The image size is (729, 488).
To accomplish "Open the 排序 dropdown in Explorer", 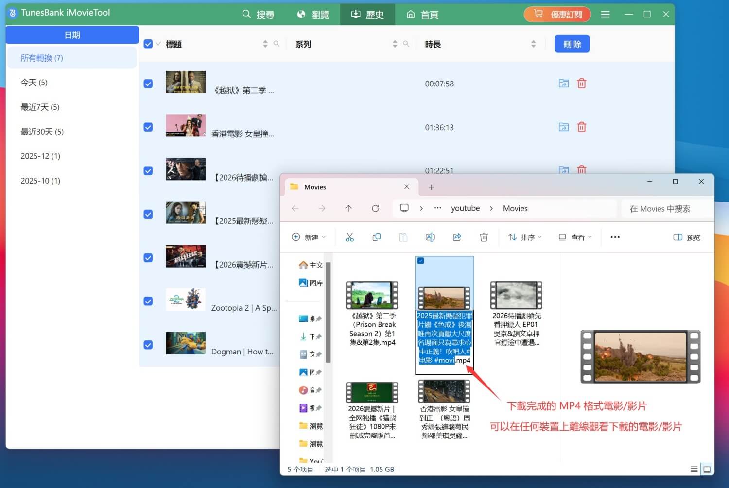I will pyautogui.click(x=525, y=237).
